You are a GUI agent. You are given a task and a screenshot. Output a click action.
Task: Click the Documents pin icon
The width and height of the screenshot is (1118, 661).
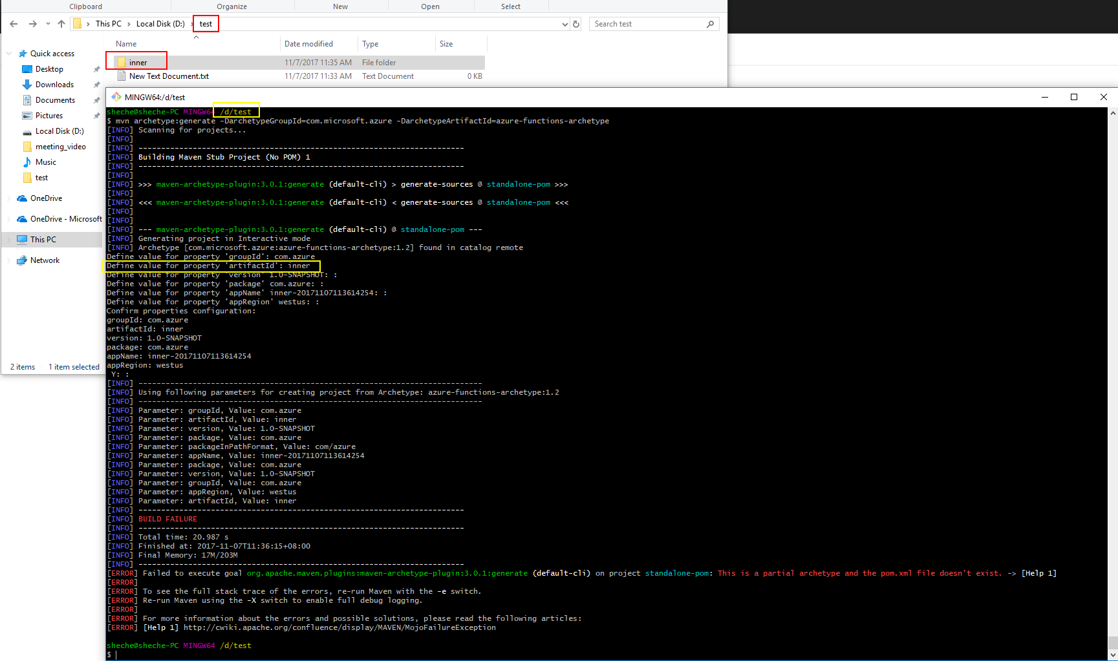pos(97,100)
